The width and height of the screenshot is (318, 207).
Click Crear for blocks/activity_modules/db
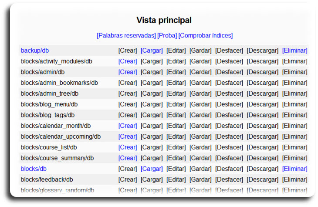click(128, 61)
